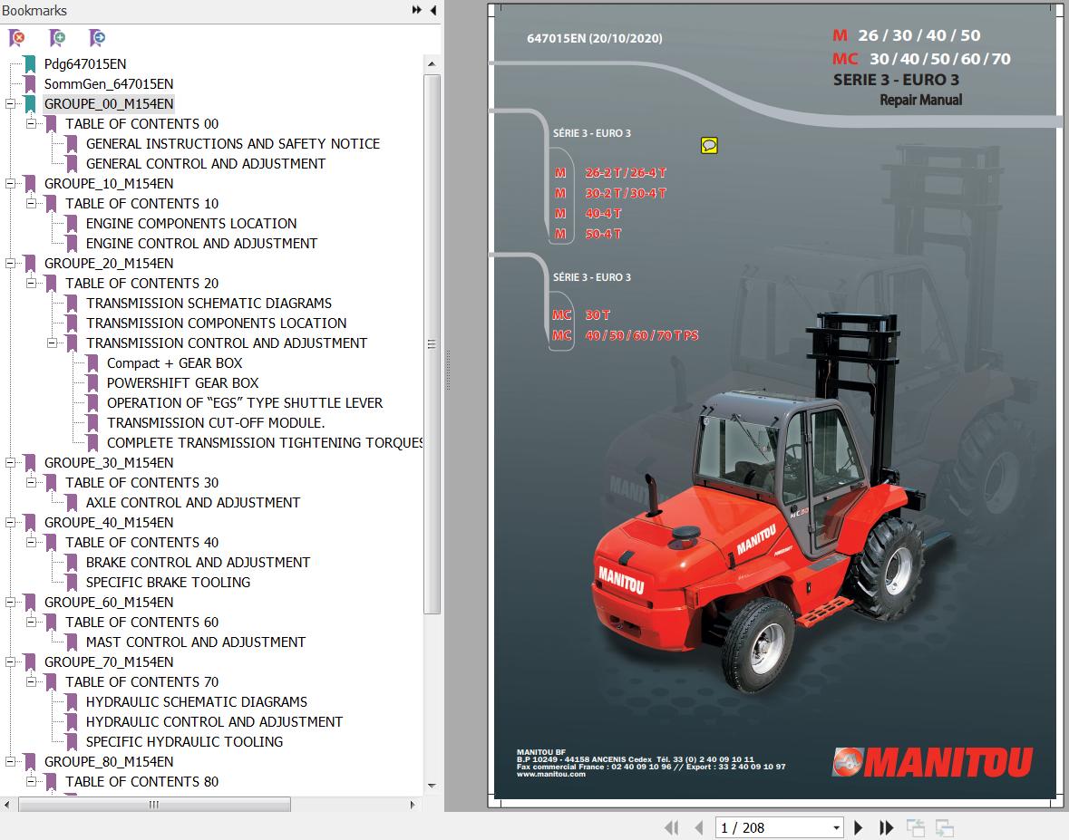The height and width of the screenshot is (840, 1069).
Task: Open SPECIFIC BRAKE TOOLING bookmark
Action: (x=168, y=583)
